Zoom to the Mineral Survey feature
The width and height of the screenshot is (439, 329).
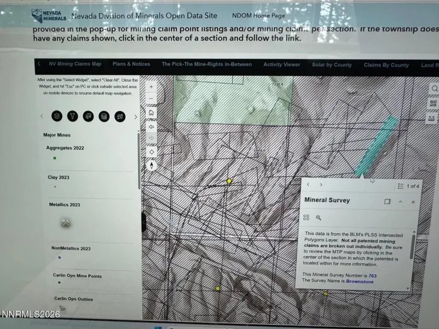click(319, 217)
